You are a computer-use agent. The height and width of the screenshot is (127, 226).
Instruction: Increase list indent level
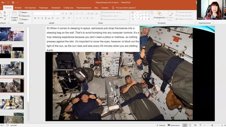[92, 13]
